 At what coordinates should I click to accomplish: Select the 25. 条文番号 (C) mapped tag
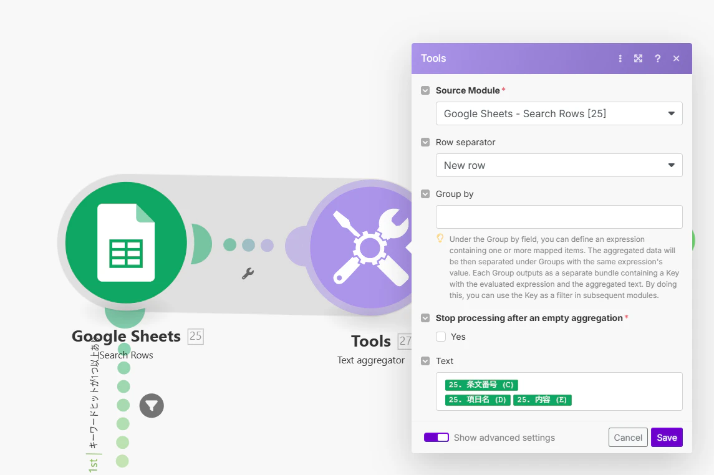481,385
